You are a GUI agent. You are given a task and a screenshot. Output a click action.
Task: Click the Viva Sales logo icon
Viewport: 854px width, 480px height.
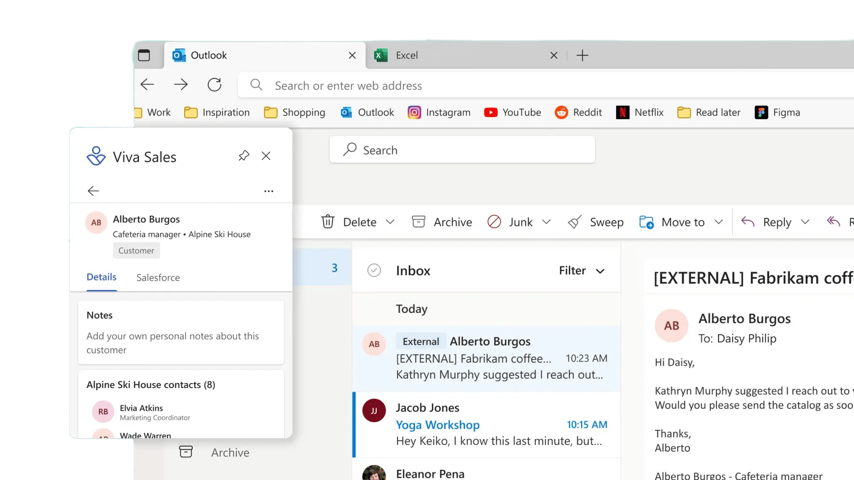coord(96,156)
